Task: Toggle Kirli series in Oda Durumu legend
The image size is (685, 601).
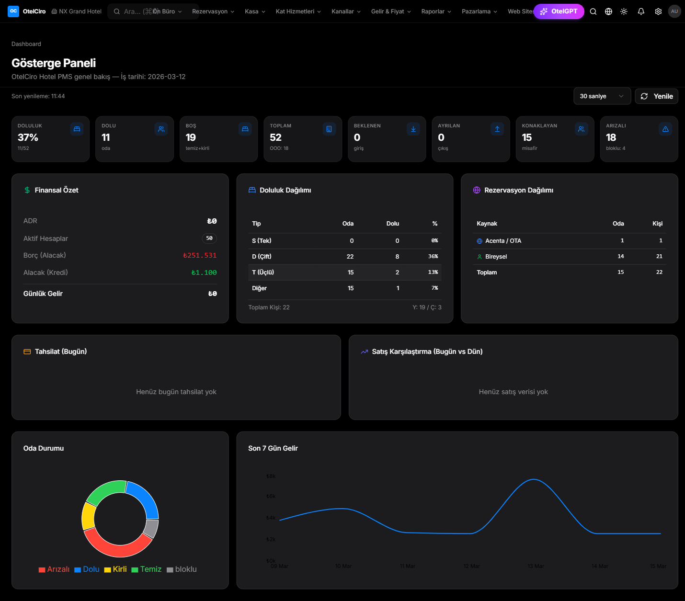Action: (115, 569)
